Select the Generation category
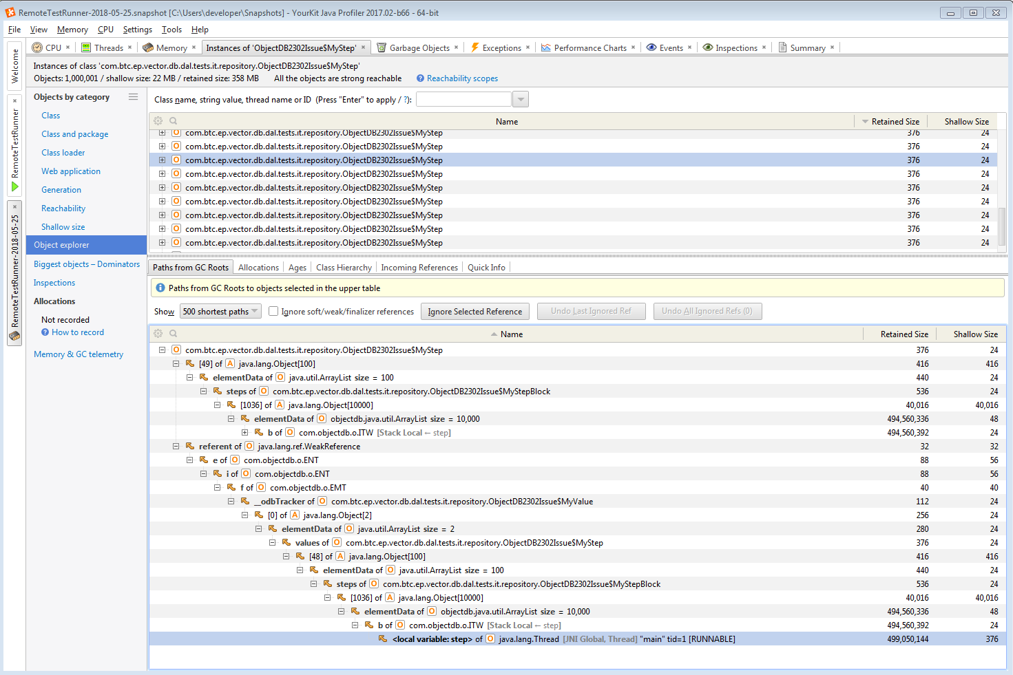 [x=61, y=190]
